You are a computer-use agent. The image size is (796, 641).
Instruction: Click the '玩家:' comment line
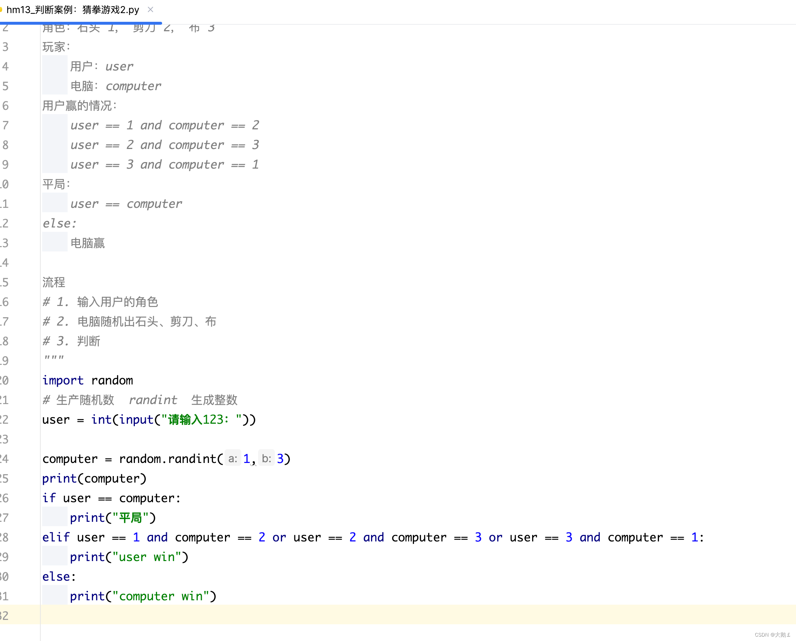[56, 47]
